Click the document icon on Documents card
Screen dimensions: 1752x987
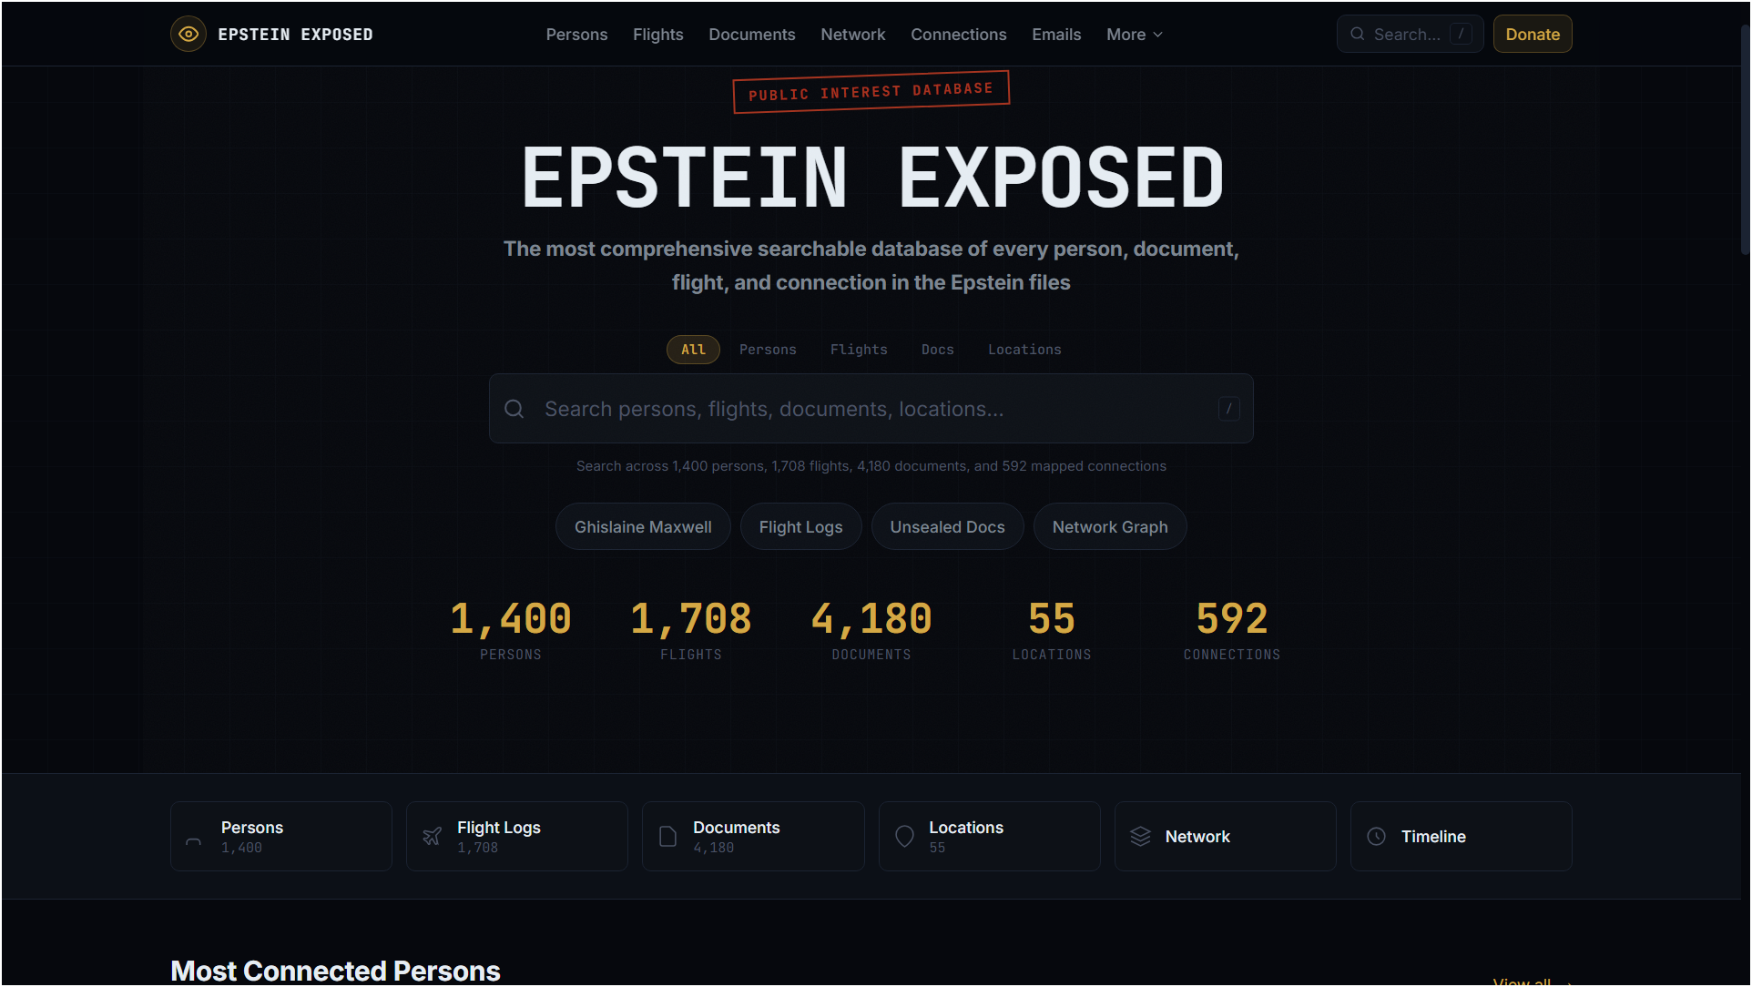pyautogui.click(x=667, y=836)
